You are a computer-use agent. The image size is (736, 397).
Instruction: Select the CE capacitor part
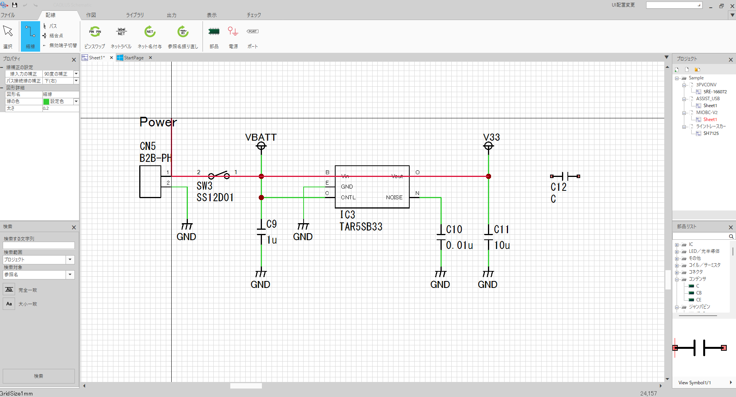click(x=699, y=300)
